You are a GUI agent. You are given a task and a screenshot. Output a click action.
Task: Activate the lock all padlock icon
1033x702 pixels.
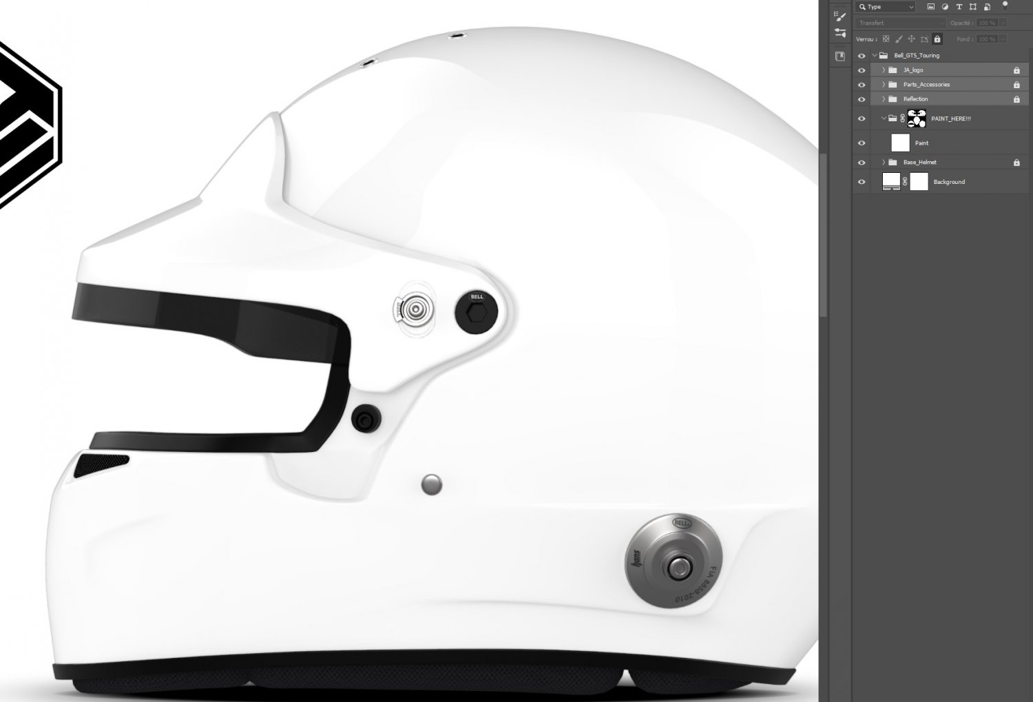[937, 39]
